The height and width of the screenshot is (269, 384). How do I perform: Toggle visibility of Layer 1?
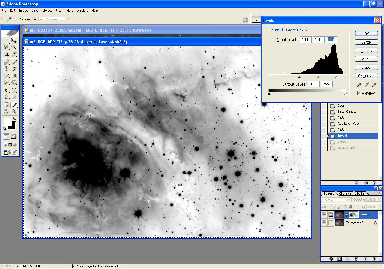pyautogui.click(x=324, y=215)
